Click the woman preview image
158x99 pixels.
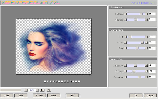point(54,46)
